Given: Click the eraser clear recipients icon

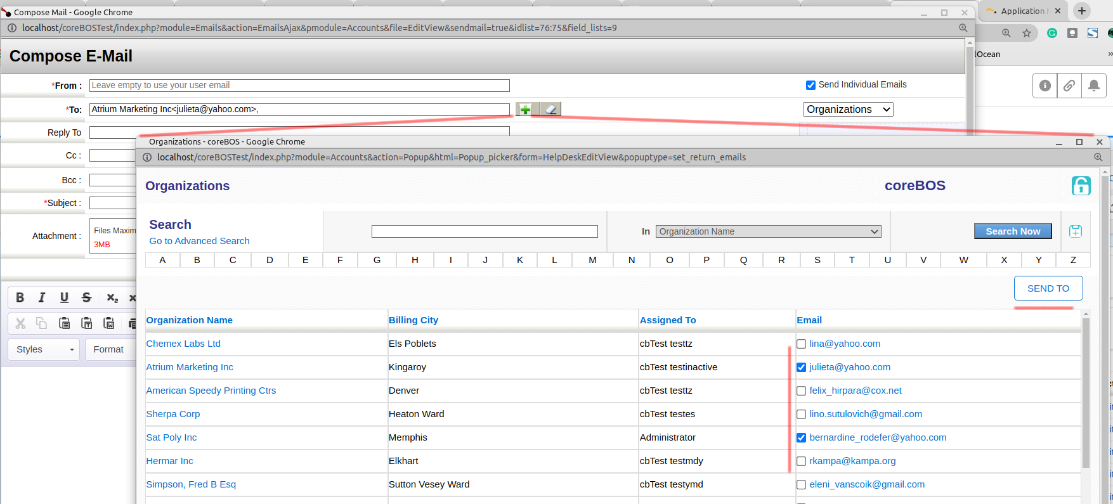Looking at the screenshot, I should (x=550, y=110).
